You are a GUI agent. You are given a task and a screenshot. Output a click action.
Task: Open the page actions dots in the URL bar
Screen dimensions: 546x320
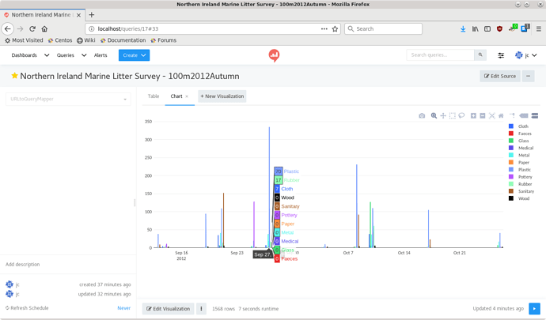point(324,29)
